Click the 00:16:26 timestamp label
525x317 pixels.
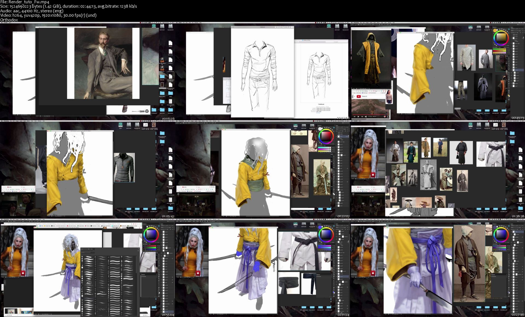[x=168, y=119]
